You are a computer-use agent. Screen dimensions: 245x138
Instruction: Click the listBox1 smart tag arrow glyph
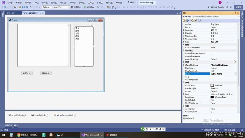[x=92, y=26]
